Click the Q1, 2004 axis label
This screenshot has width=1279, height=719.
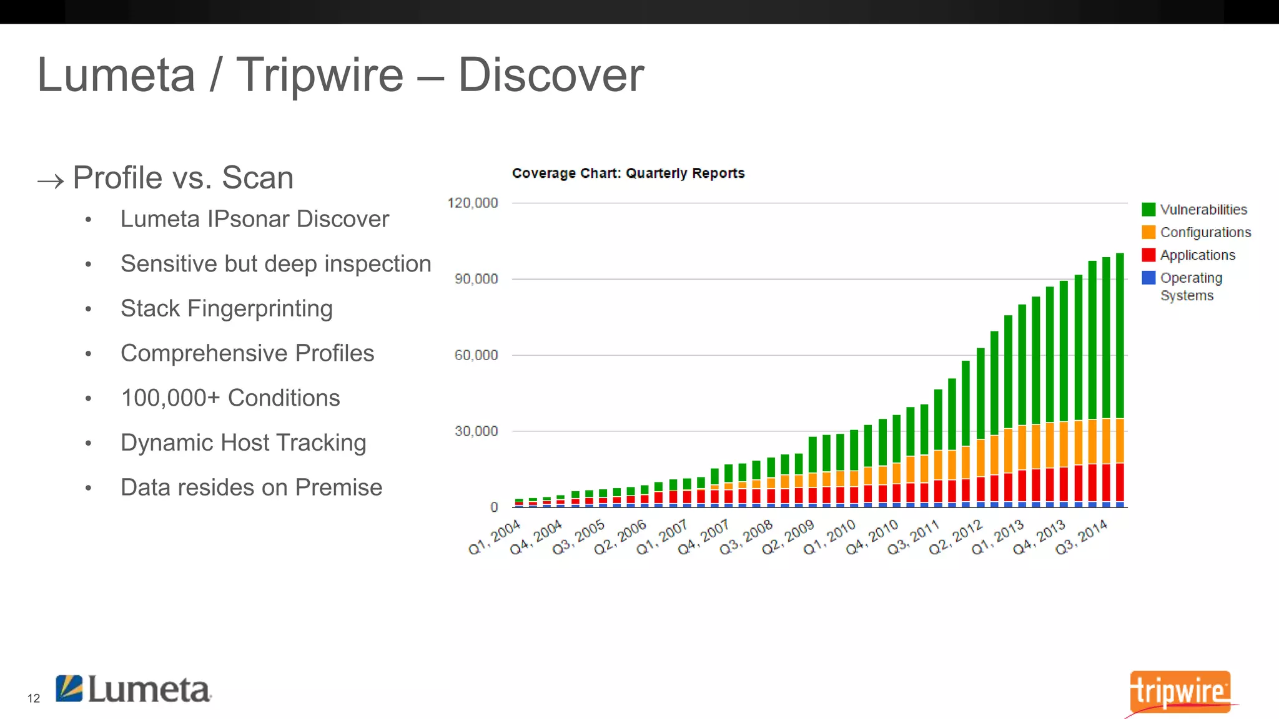click(x=495, y=537)
